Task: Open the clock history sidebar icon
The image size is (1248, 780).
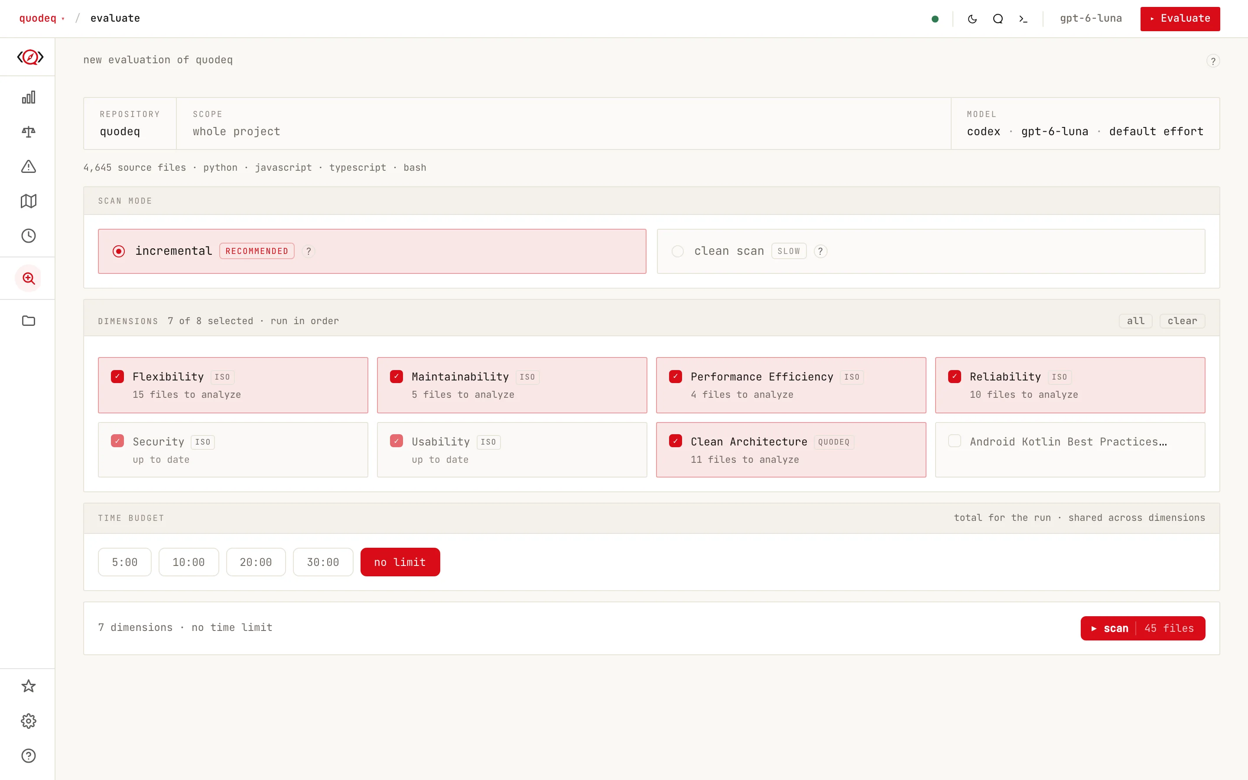Action: [x=28, y=236]
